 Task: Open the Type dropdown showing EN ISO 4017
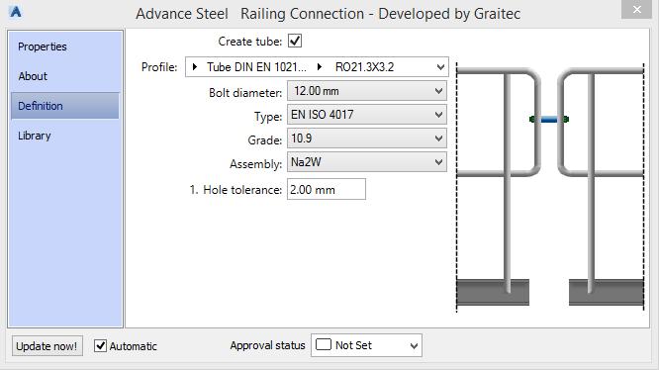point(366,115)
